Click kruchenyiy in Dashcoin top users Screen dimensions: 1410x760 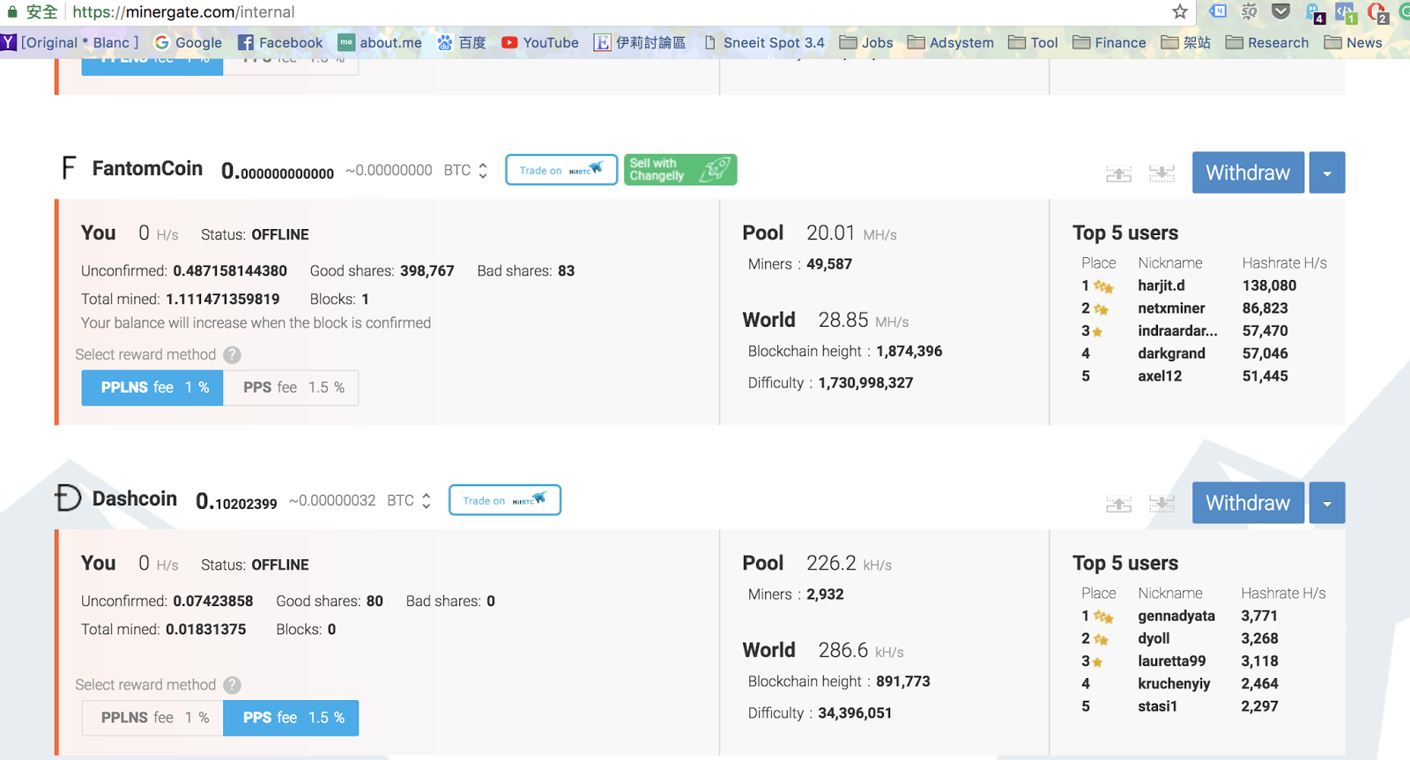click(x=1174, y=683)
